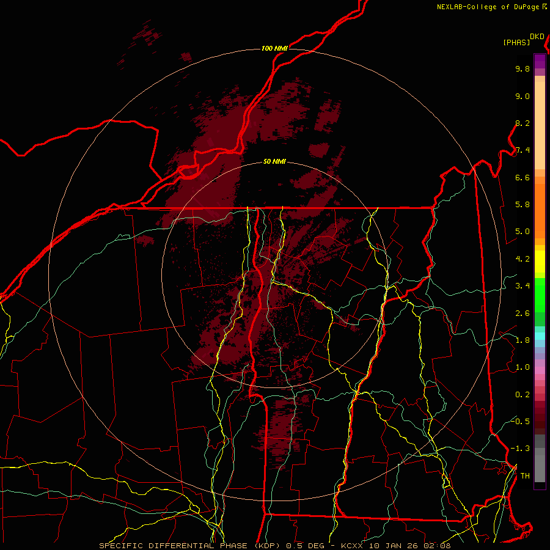Viewport: 550px width, 550px height.
Task: Click the DKD label above the color bar
Action: 537,37
